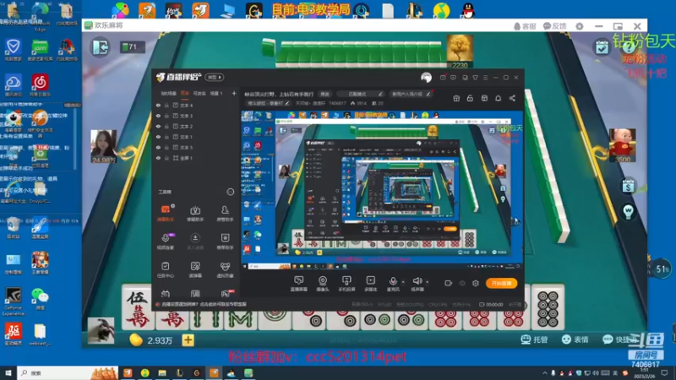Open the toolbox more options circle
The width and height of the screenshot is (676, 380).
tap(231, 192)
